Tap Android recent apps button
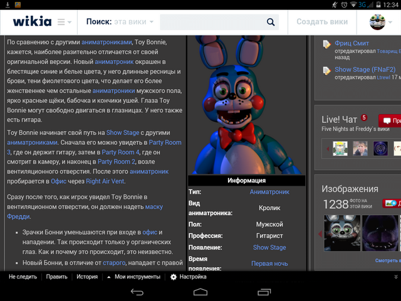 tap(264, 292)
